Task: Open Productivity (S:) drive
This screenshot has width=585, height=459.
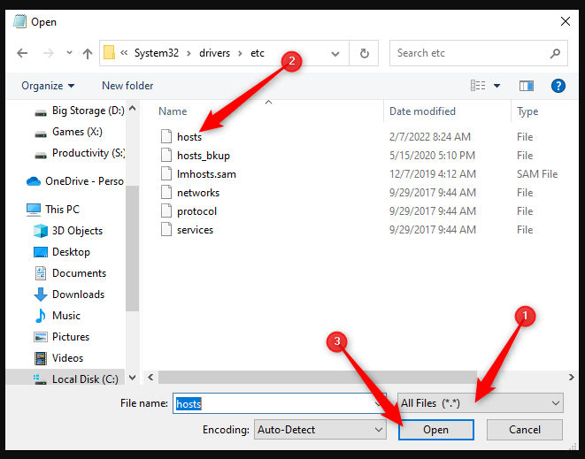Action: pos(80,153)
